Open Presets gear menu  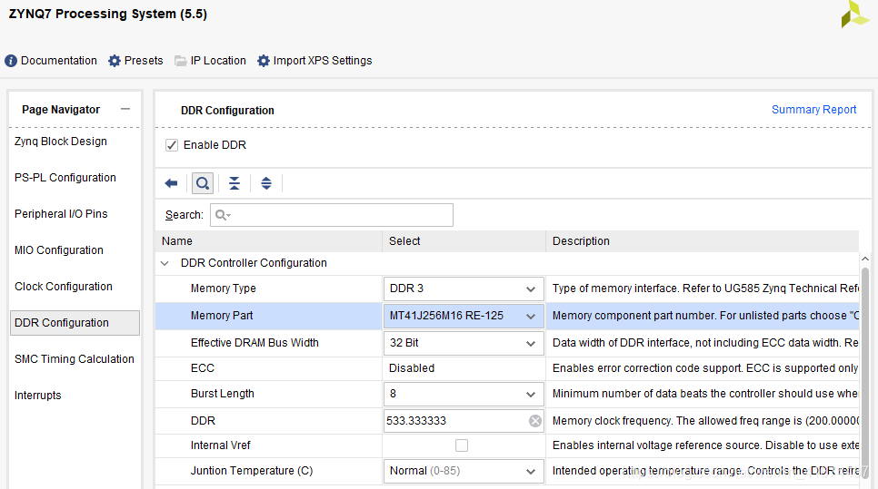[115, 61]
